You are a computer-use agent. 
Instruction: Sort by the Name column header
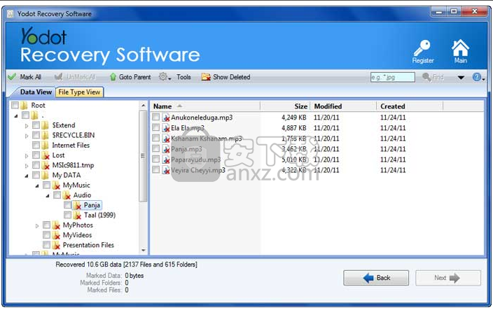click(205, 106)
